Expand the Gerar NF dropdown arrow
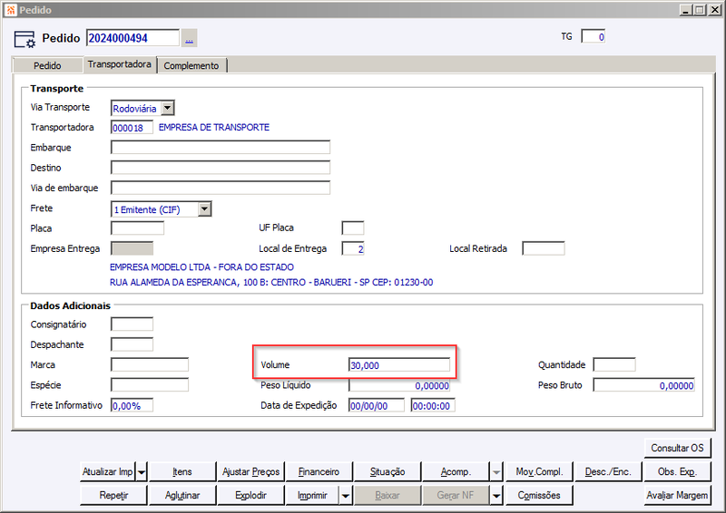 [496, 496]
